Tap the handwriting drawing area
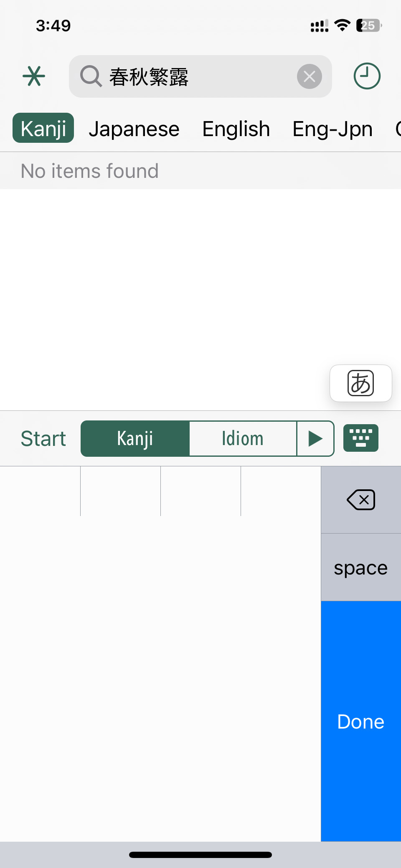 (160, 678)
